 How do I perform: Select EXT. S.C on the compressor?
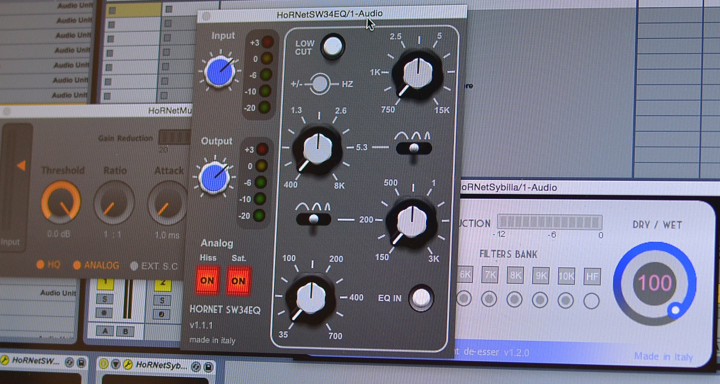134,265
